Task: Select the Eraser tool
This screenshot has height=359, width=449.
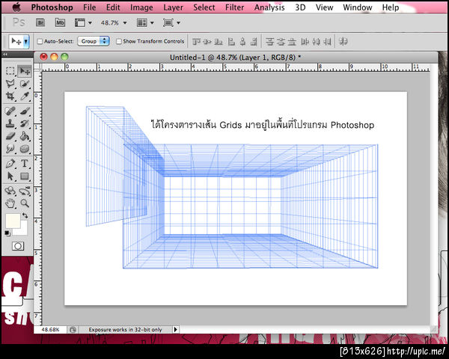Action: (10, 136)
